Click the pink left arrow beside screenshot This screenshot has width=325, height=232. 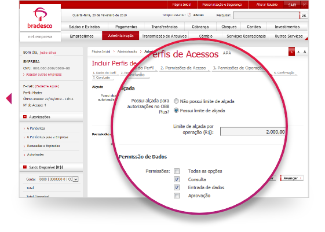[9, 98]
